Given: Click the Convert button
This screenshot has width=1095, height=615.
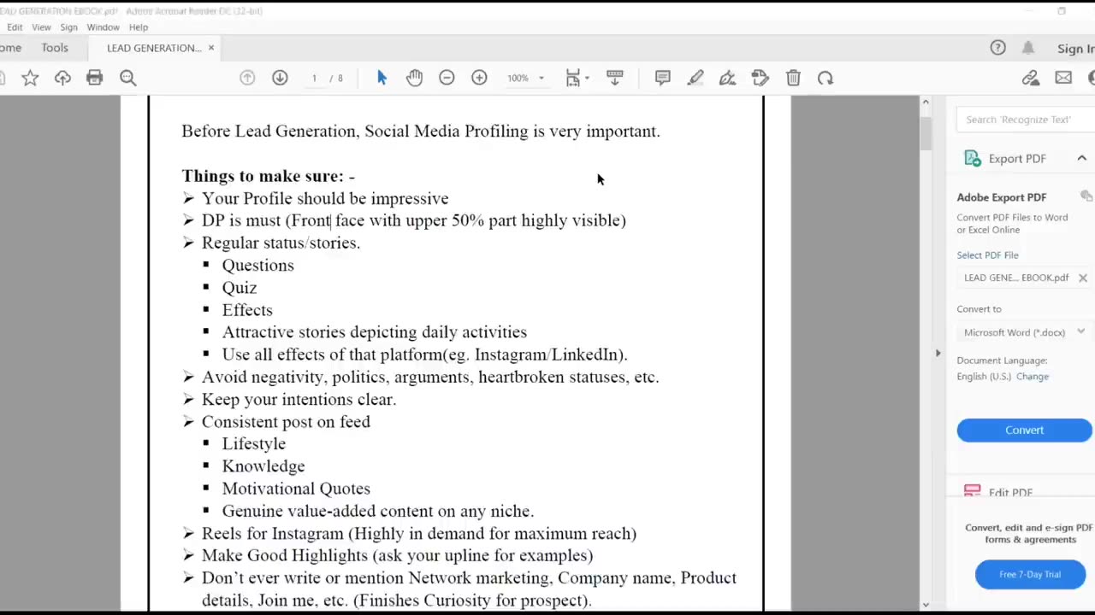Looking at the screenshot, I should 1024,430.
